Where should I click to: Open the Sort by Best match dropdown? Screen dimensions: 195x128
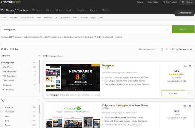click(x=182, y=49)
